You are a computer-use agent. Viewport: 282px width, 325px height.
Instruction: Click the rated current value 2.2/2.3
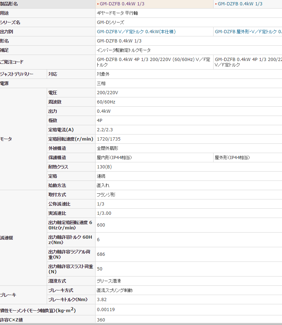click(104, 130)
